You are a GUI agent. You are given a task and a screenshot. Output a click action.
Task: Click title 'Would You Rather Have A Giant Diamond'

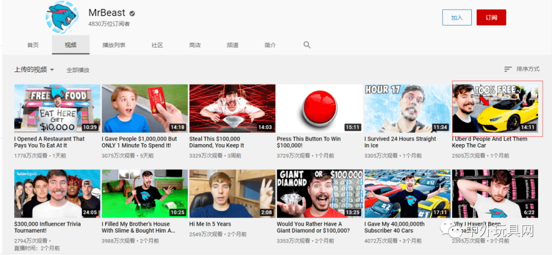313,227
